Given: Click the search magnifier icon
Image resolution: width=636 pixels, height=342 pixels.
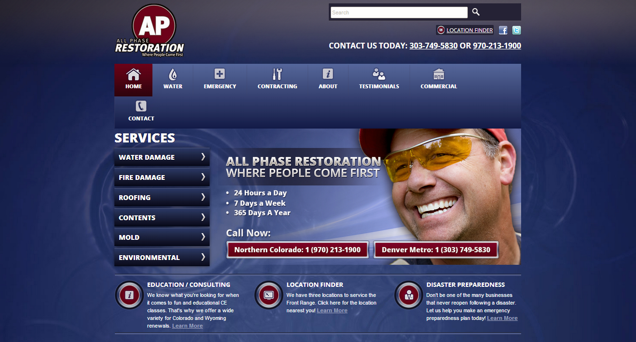Looking at the screenshot, I should coord(475,12).
